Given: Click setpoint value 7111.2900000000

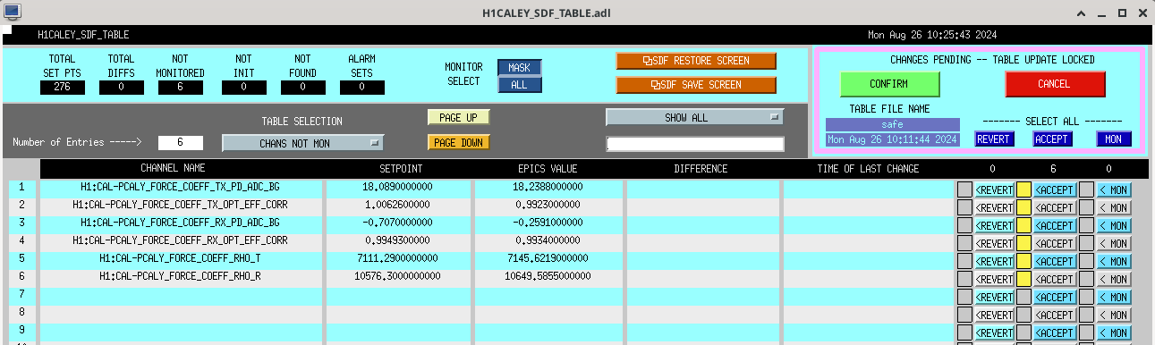Looking at the screenshot, I should point(397,258).
